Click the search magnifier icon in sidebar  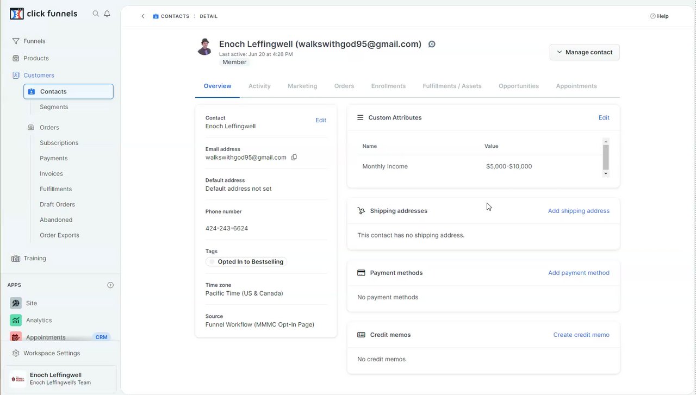pos(96,14)
